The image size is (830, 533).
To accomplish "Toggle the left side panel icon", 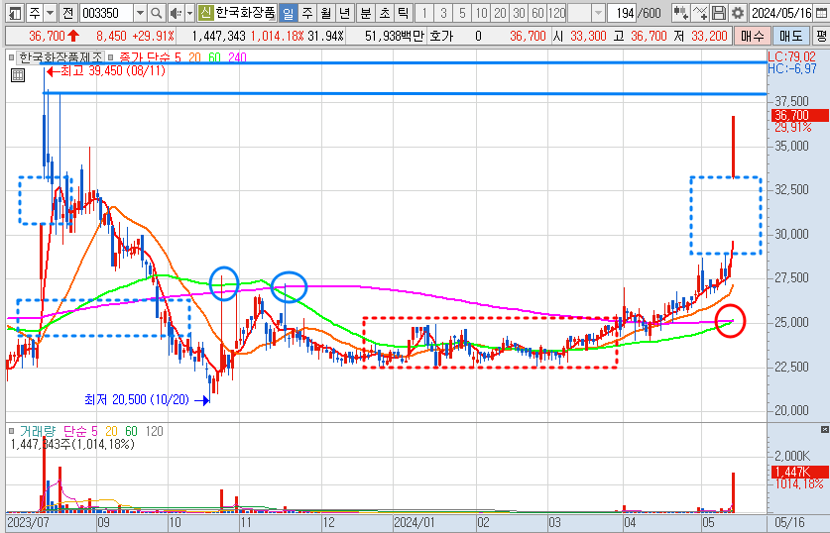I will point(15,13).
